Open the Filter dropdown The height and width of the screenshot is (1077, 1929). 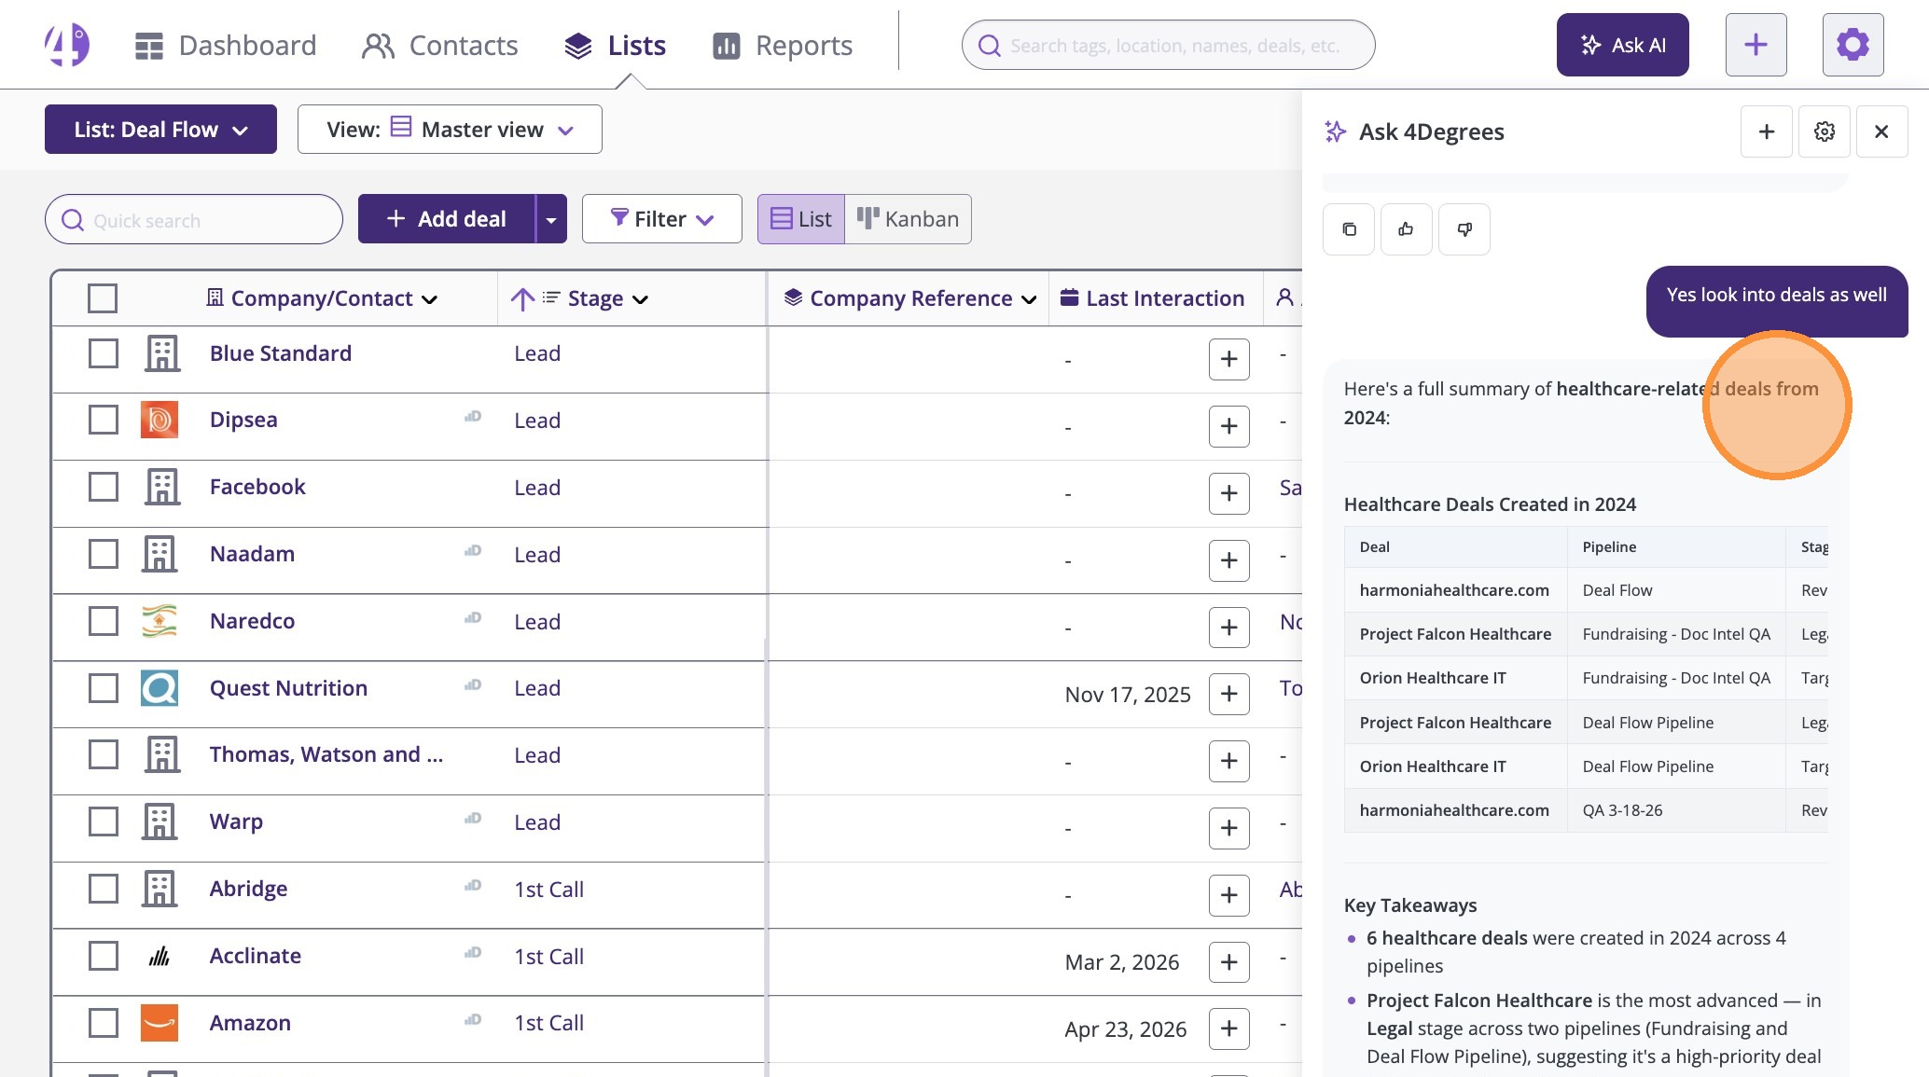tap(661, 219)
